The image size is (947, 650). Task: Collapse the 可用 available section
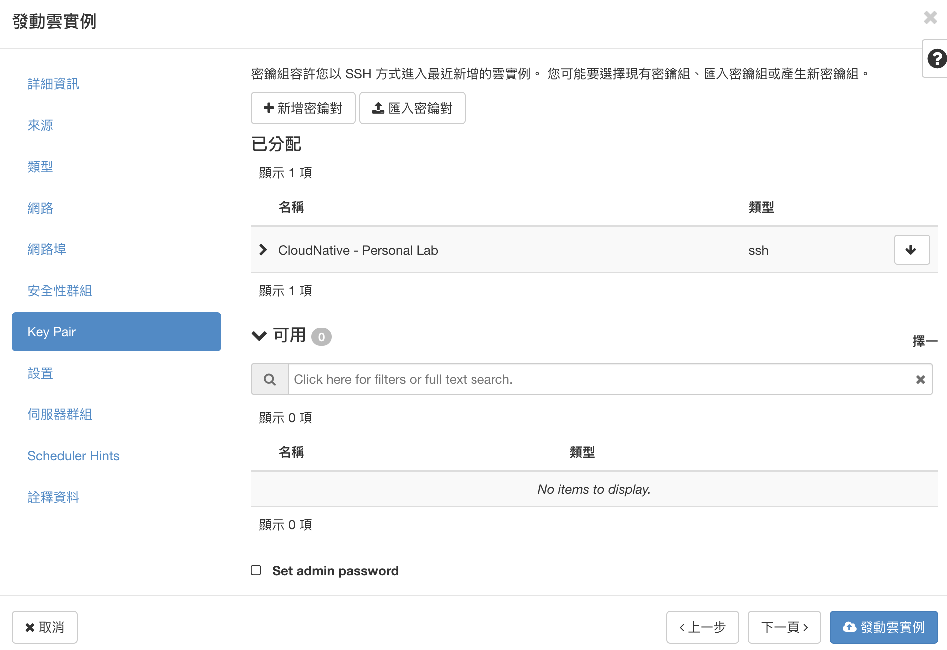point(259,336)
